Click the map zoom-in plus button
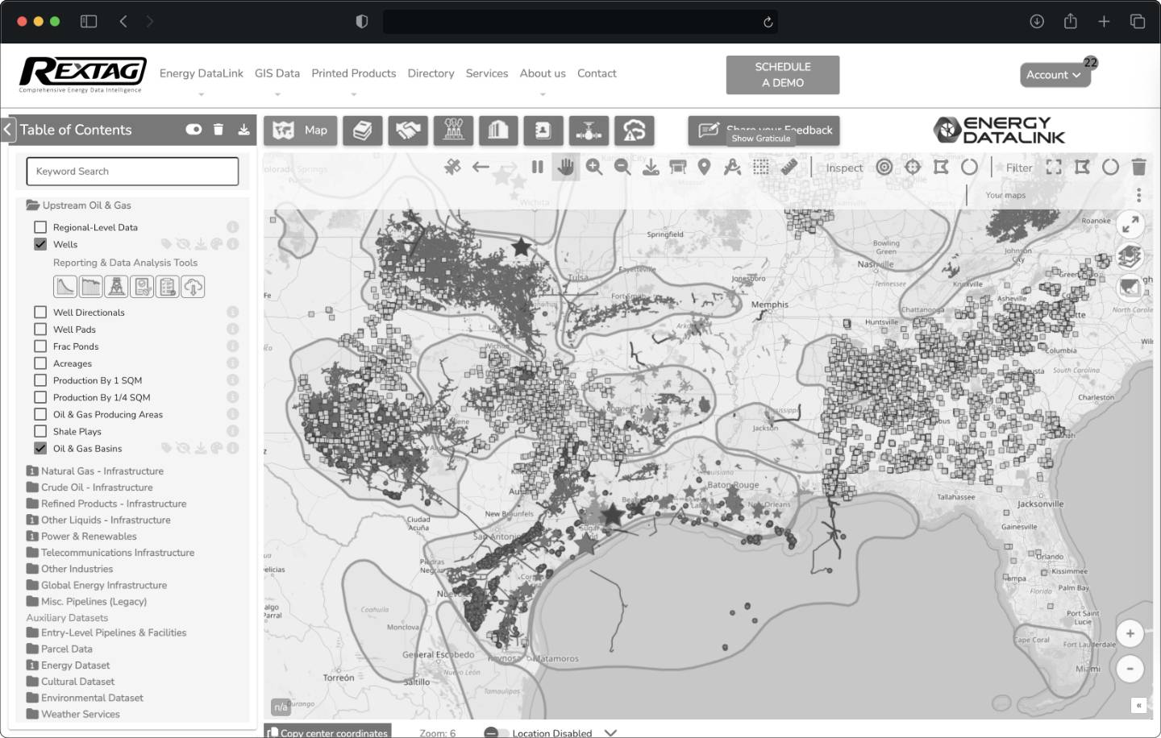1161x738 pixels. point(1130,634)
